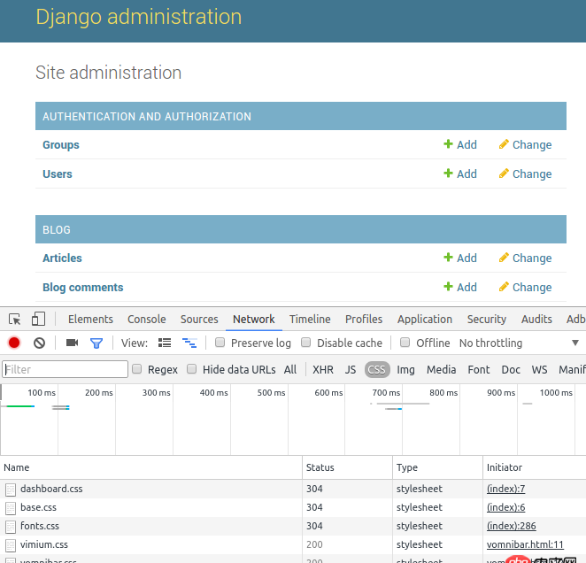Open the (index):7 initiator link
Viewport: 586px width, 563px height.
click(505, 489)
